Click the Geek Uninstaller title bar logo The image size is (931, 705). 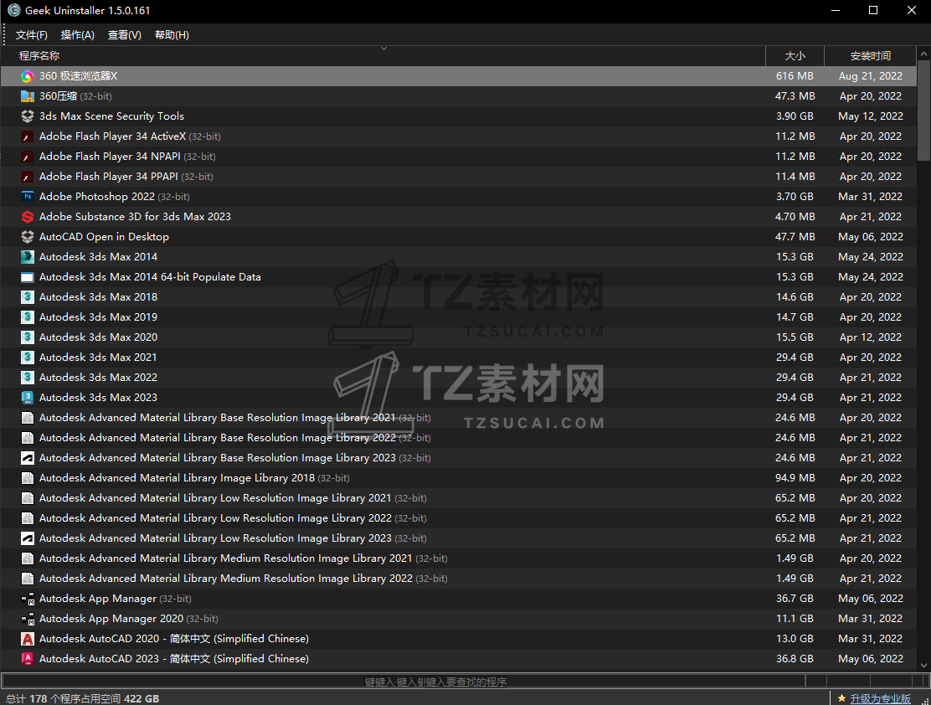click(x=13, y=10)
